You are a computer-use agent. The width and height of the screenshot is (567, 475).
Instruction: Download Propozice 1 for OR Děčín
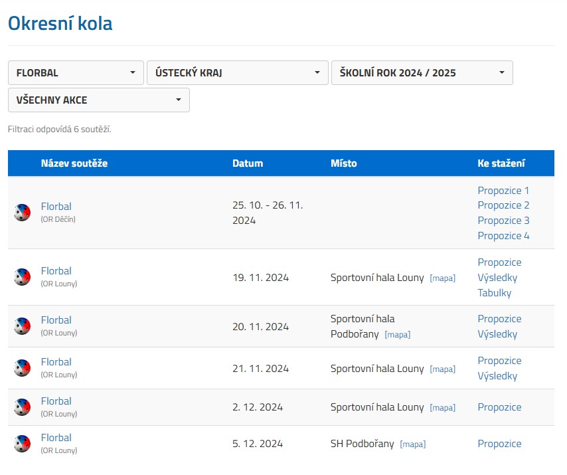pos(503,190)
